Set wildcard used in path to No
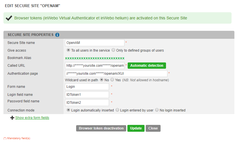This screenshot has height=144, width=241. (x=102, y=80)
